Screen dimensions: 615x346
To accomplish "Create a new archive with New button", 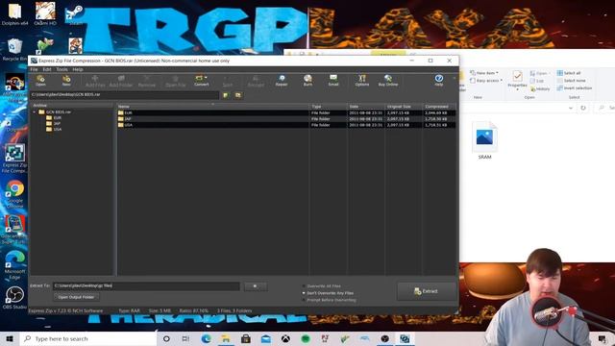I will click(x=66, y=81).
